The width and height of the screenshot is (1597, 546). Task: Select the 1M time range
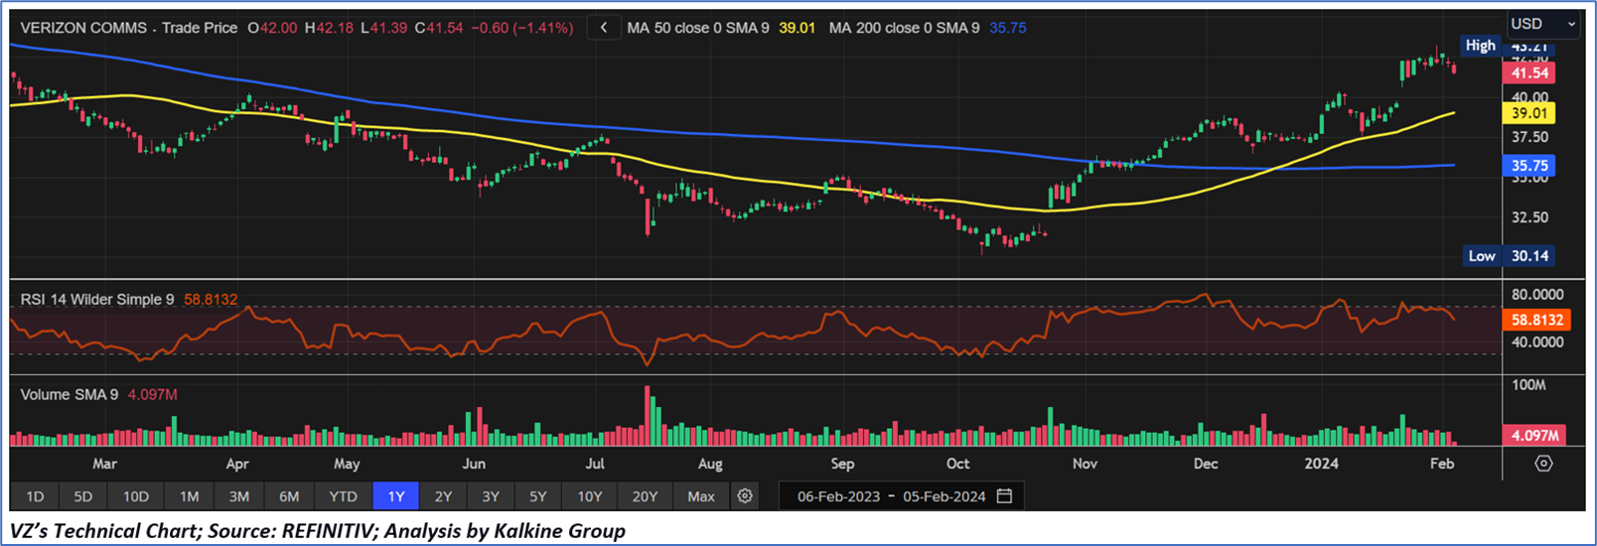(x=189, y=496)
